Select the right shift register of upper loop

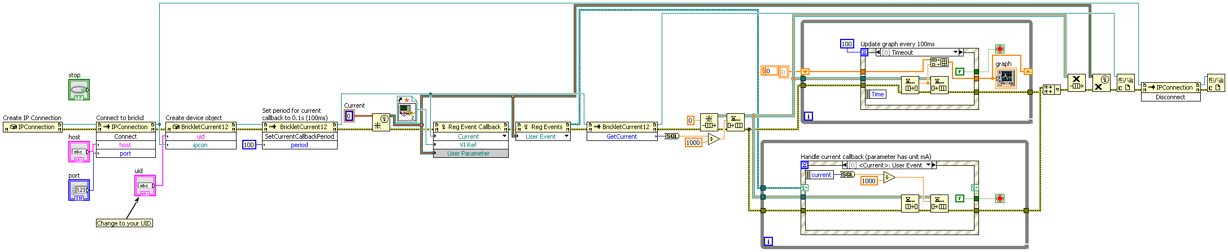pyautogui.click(x=1028, y=72)
